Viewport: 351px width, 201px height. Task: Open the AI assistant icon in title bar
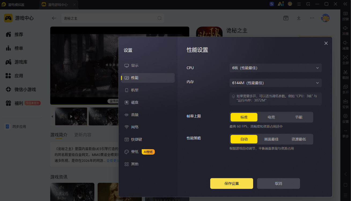[281, 4]
